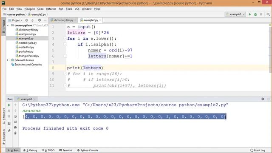This screenshot has height=153, width=272.
Task: Hide the Project panel with minus icon
Action: click(x=45, y=20)
